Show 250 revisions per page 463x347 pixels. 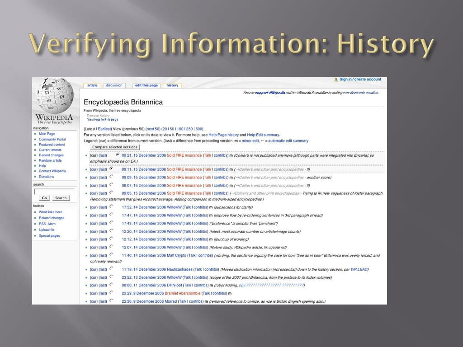point(189,129)
